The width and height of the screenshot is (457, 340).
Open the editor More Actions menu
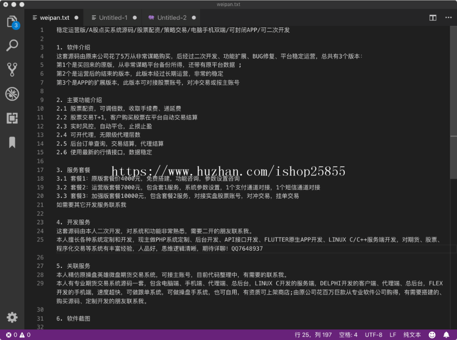tap(448, 18)
